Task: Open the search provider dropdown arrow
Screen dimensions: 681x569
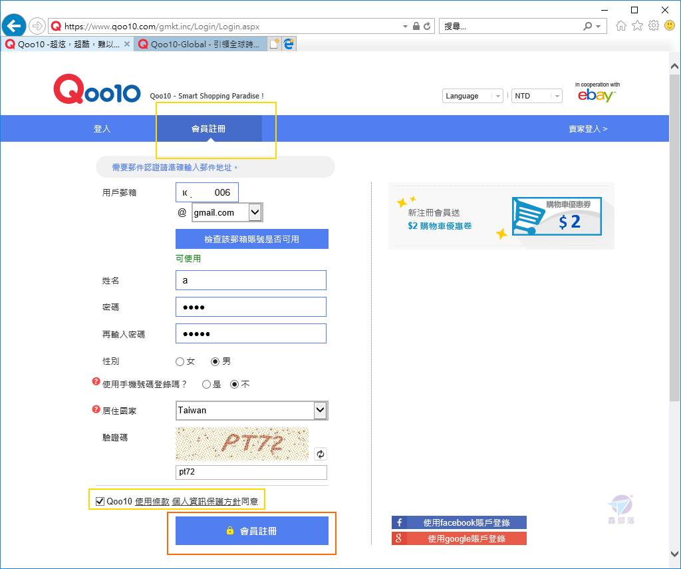Action: pyautogui.click(x=599, y=26)
